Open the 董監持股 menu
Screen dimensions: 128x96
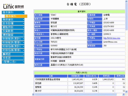pos(13,27)
